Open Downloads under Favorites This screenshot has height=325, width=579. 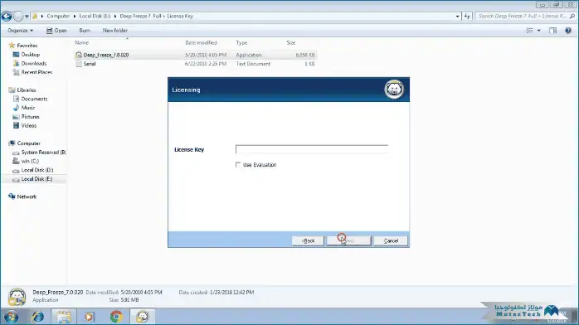[x=34, y=64]
